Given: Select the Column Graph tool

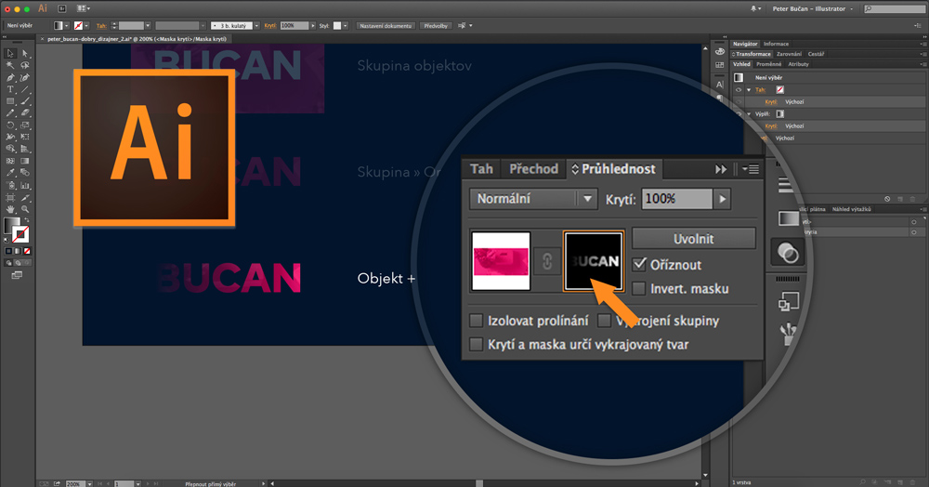Looking at the screenshot, I should (25, 186).
